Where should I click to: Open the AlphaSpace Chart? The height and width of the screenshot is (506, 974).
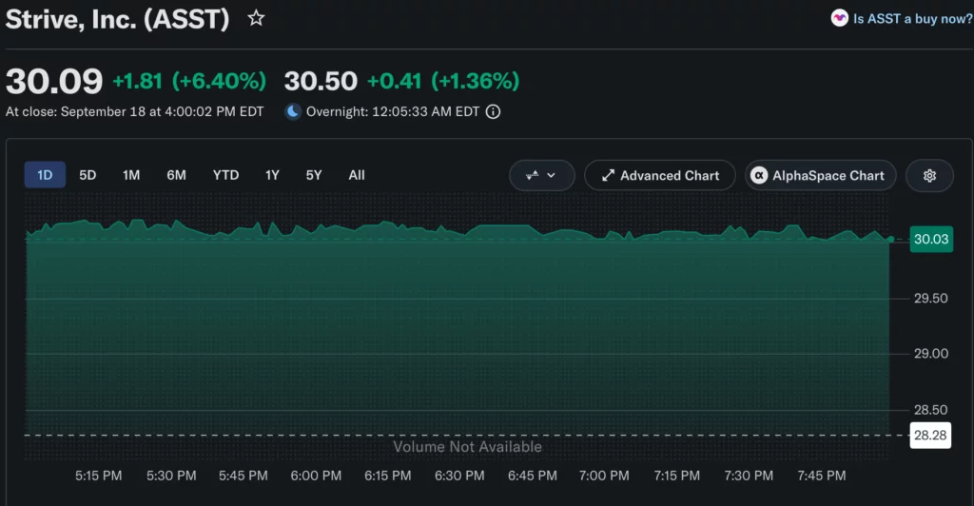[x=821, y=176]
